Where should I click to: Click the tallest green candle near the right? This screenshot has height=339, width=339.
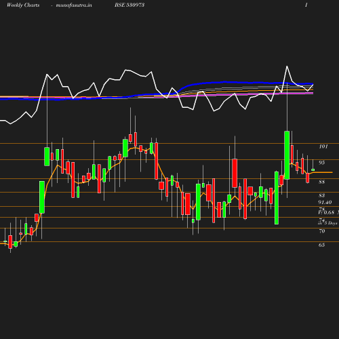tap(287, 155)
